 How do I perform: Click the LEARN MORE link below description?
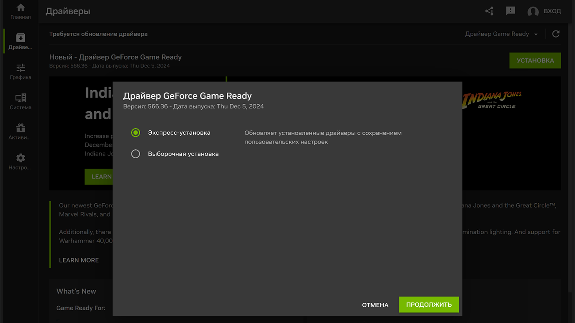79,260
